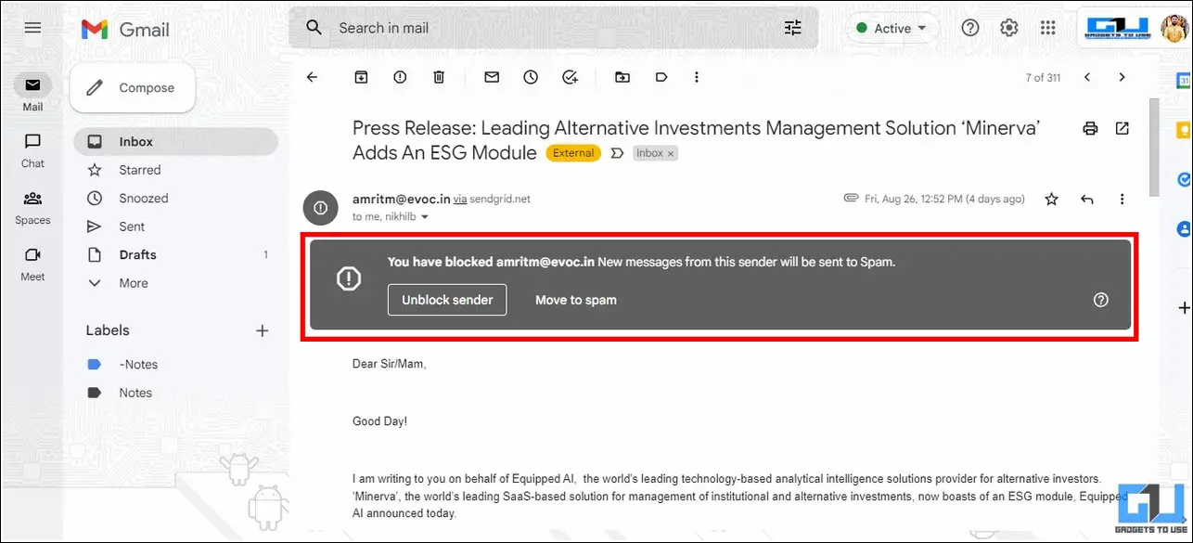The width and height of the screenshot is (1193, 543).
Task: Get add-ons with the side panel plus
Action: tap(1183, 307)
